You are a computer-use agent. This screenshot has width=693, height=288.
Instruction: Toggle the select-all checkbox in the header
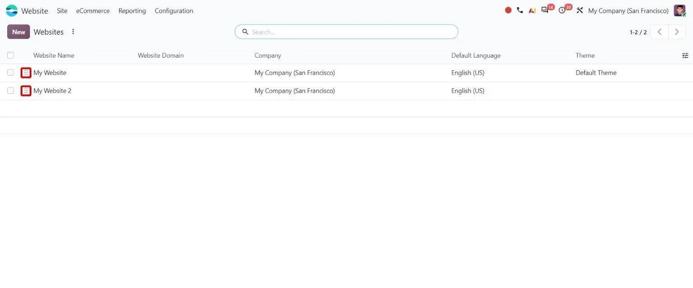coord(10,55)
